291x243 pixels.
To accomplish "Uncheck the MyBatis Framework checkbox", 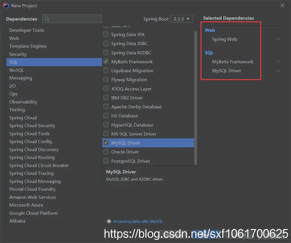I will pos(106,62).
